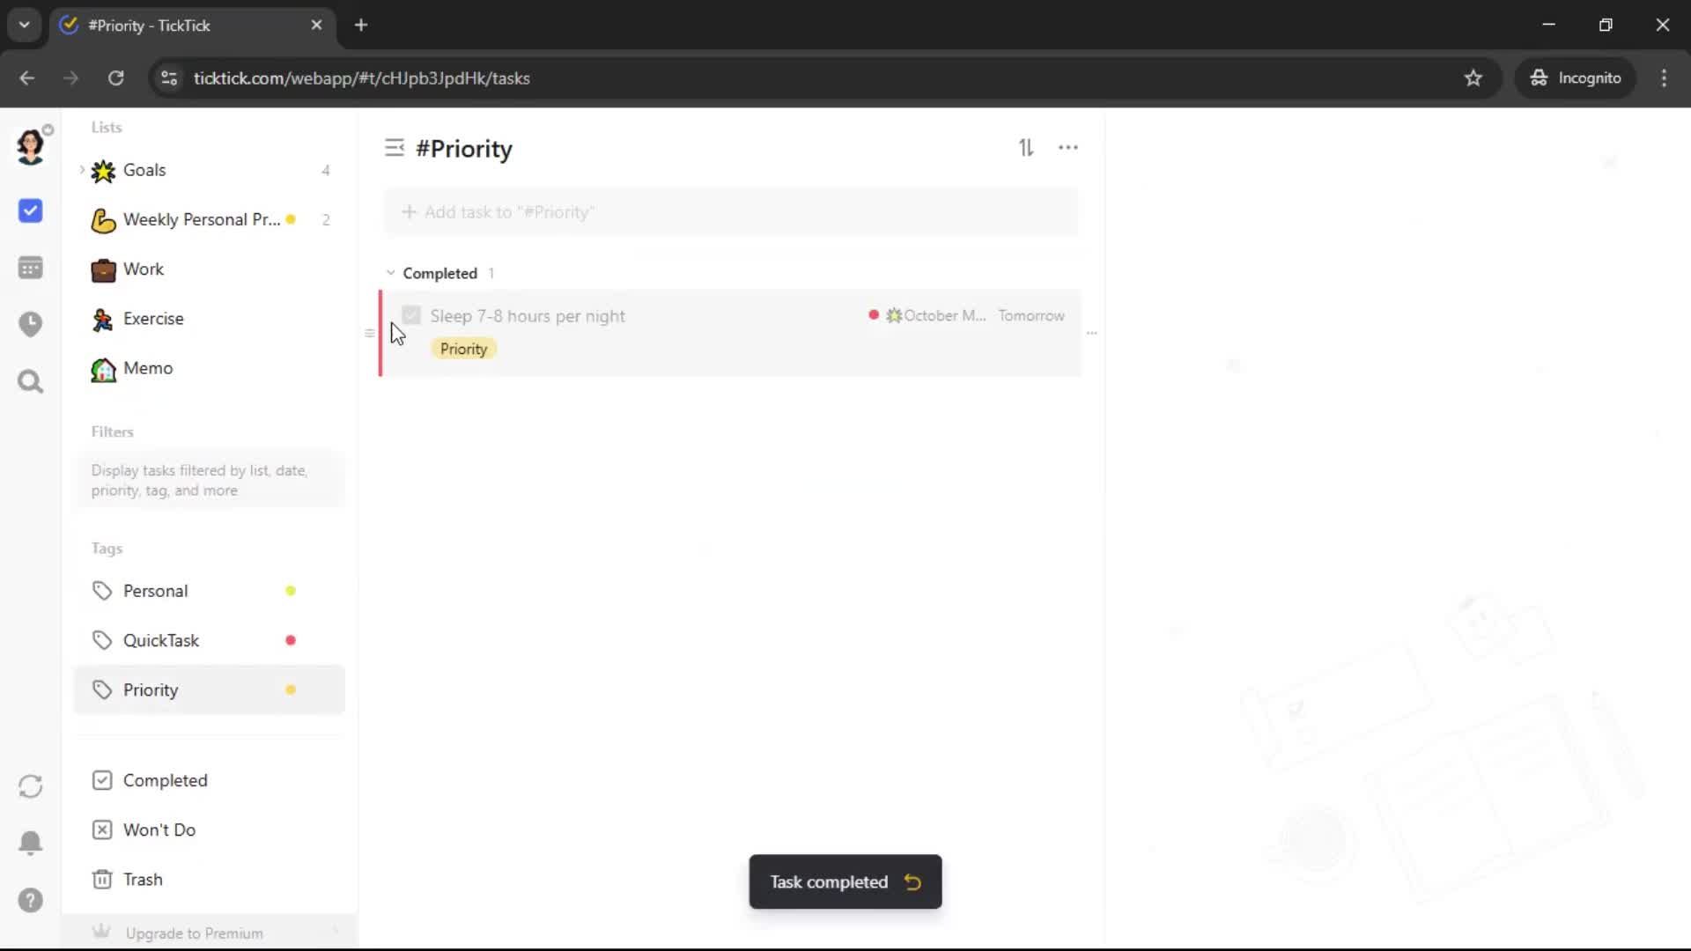Click the yellow dot next to Personal tag

point(291,591)
